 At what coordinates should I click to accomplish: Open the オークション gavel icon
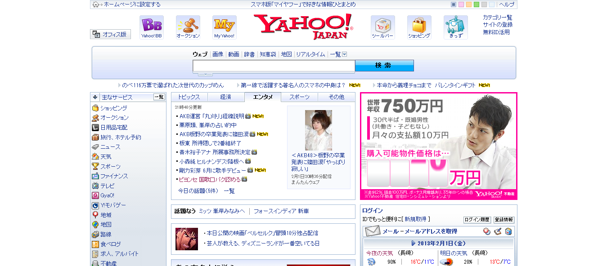tap(188, 27)
